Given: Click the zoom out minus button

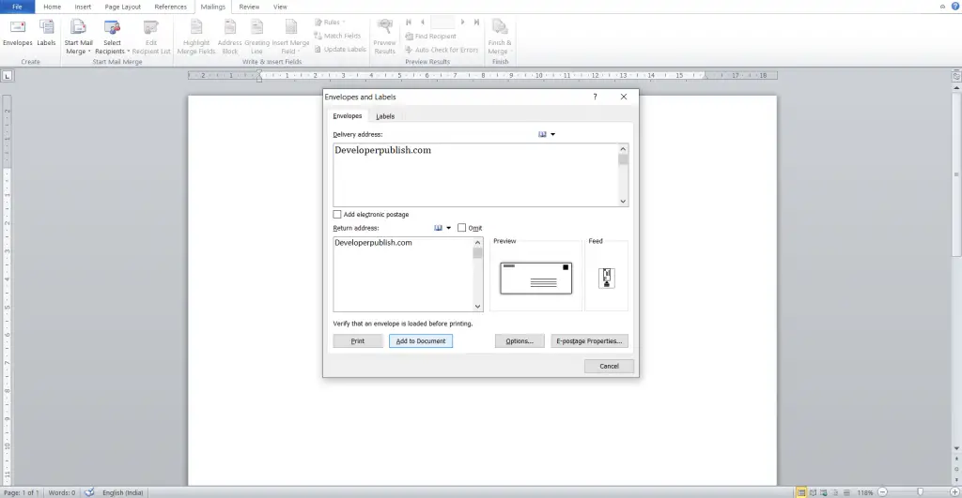Looking at the screenshot, I should click(x=883, y=492).
